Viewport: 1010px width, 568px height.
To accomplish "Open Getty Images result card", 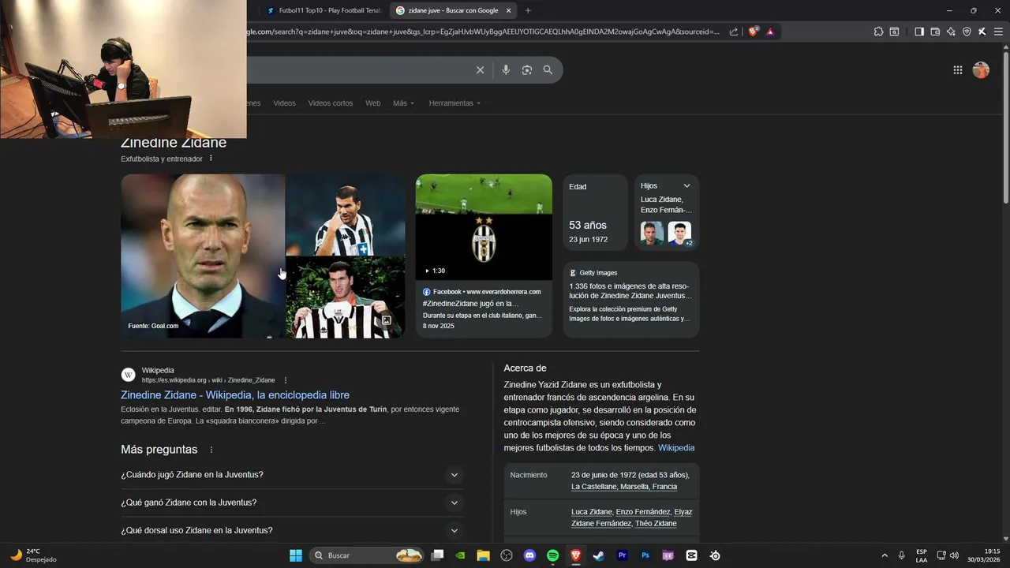I will point(631,299).
